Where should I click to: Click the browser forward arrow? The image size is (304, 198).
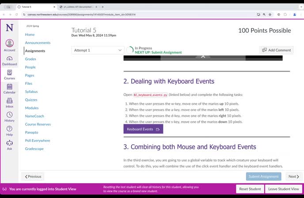click(10, 15)
